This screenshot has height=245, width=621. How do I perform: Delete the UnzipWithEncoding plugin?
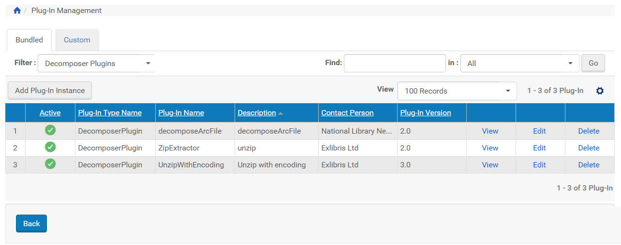click(589, 165)
